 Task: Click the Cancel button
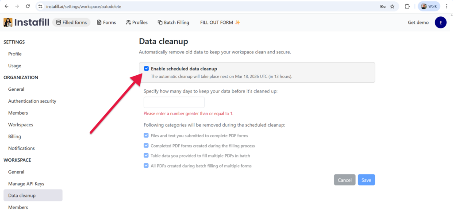pyautogui.click(x=345, y=180)
